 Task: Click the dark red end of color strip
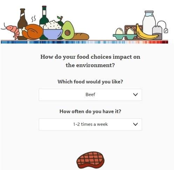(x=165, y=42)
